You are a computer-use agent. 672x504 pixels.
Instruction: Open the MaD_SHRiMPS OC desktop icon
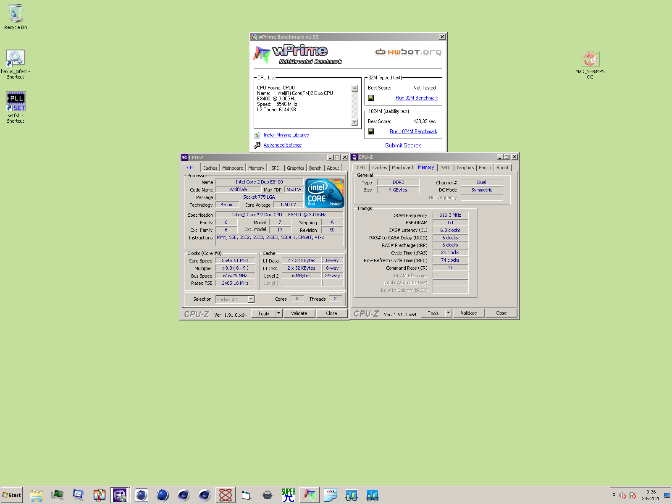point(590,64)
